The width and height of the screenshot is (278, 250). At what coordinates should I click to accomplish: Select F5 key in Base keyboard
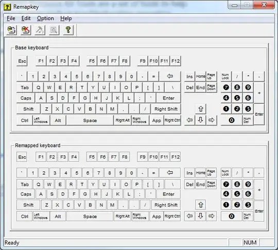(92, 61)
